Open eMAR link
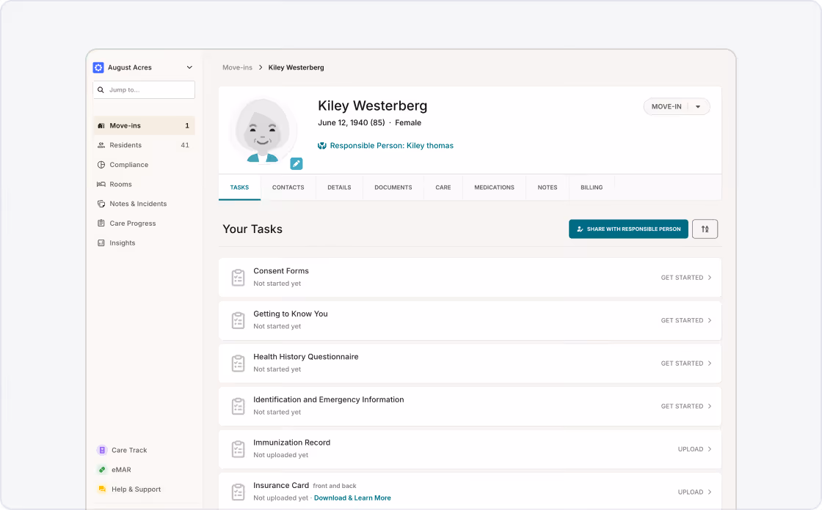The image size is (822, 510). 121,470
